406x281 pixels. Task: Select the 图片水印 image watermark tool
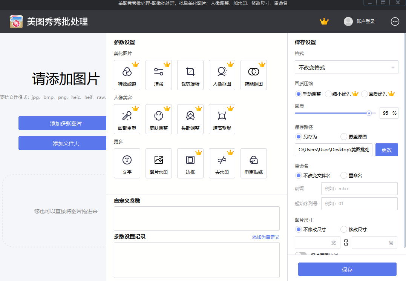click(159, 163)
